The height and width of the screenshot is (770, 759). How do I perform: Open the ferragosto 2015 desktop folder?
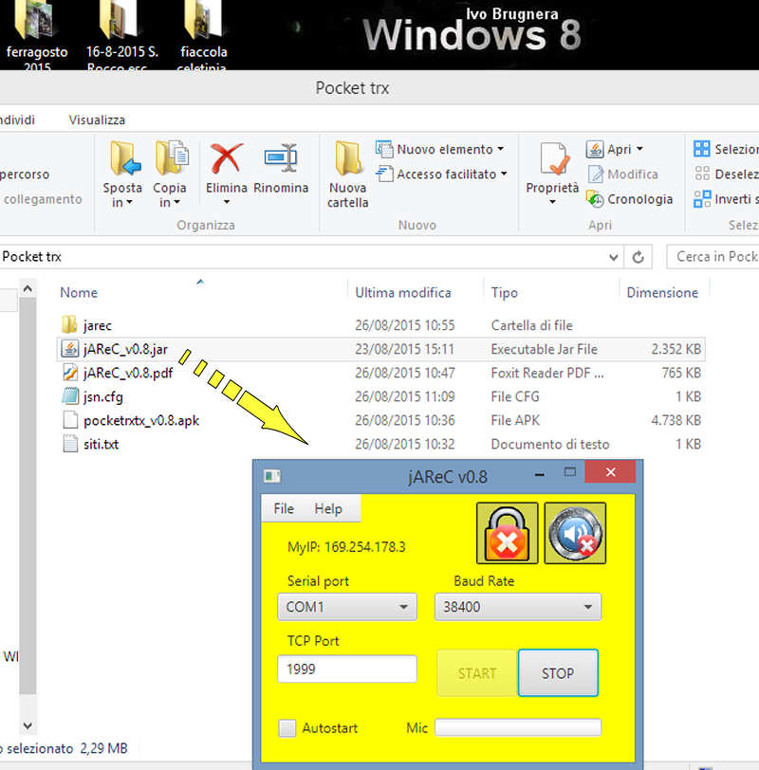36,34
